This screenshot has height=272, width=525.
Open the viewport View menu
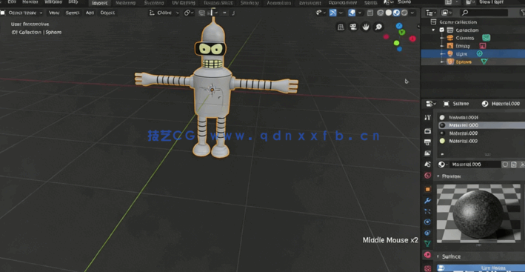pyautogui.click(x=54, y=13)
